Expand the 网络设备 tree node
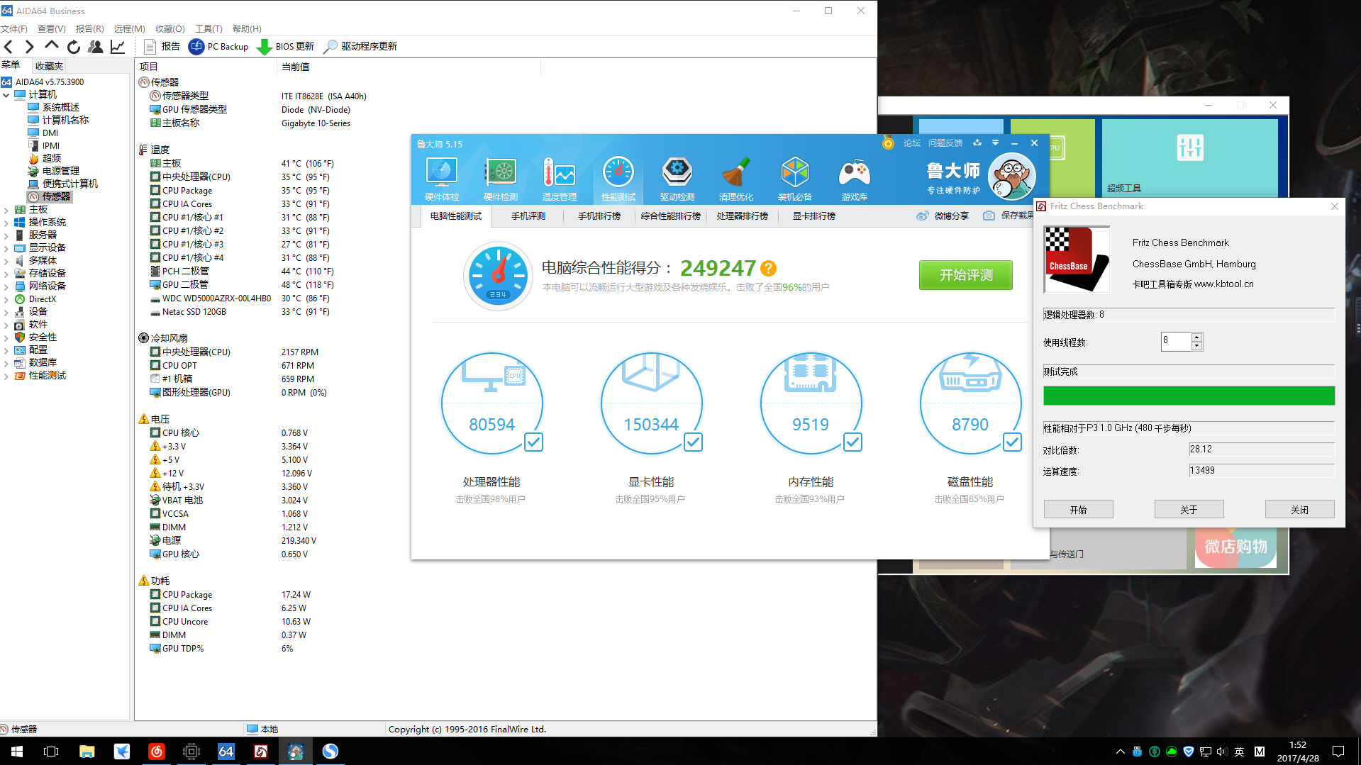The image size is (1361, 765). (x=6, y=286)
